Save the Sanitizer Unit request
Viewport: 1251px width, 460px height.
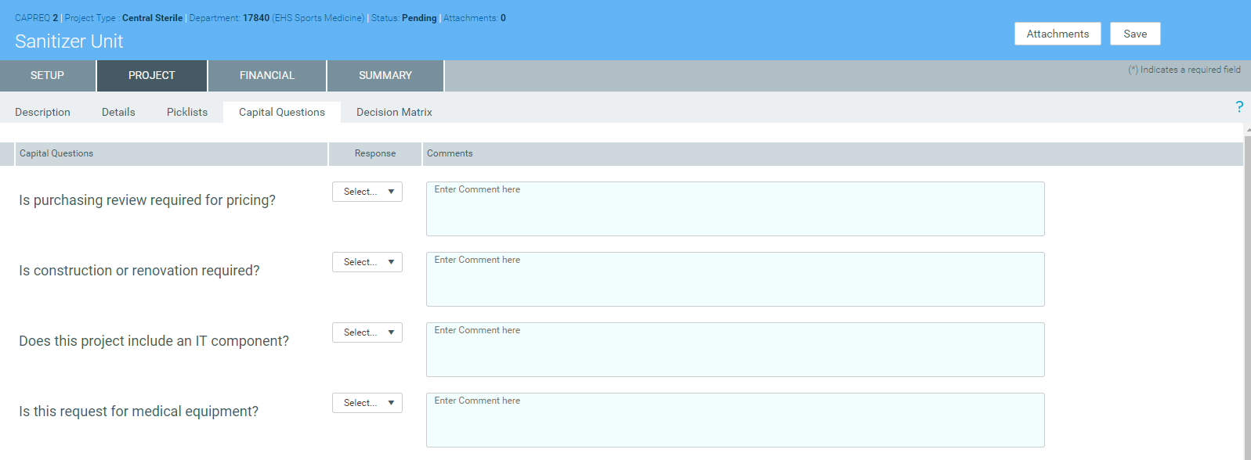pos(1135,34)
